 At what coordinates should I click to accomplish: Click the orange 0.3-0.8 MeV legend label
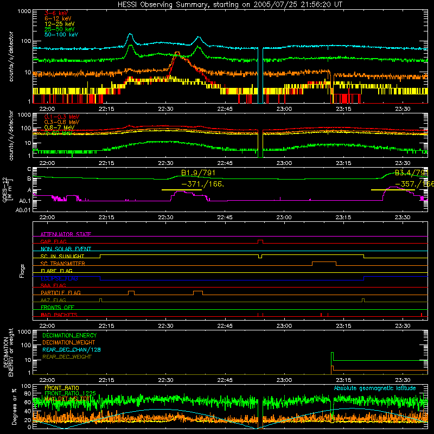[x=62, y=123]
